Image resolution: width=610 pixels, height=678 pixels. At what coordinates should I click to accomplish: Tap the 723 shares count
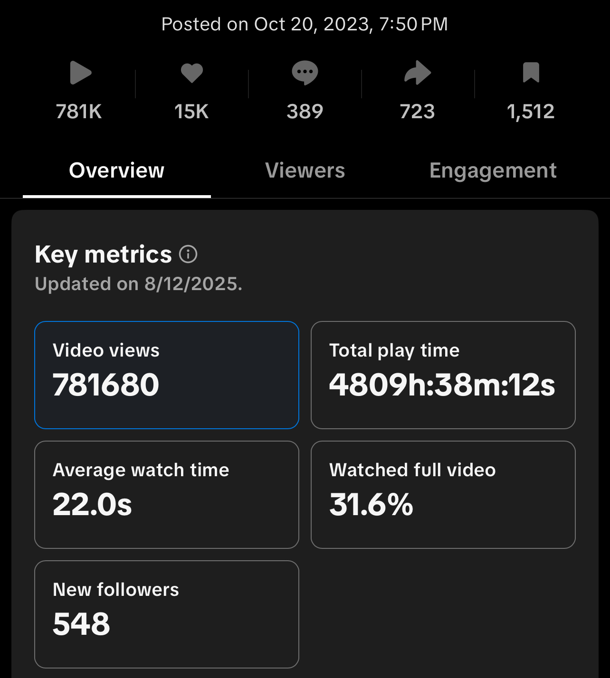coord(418,112)
